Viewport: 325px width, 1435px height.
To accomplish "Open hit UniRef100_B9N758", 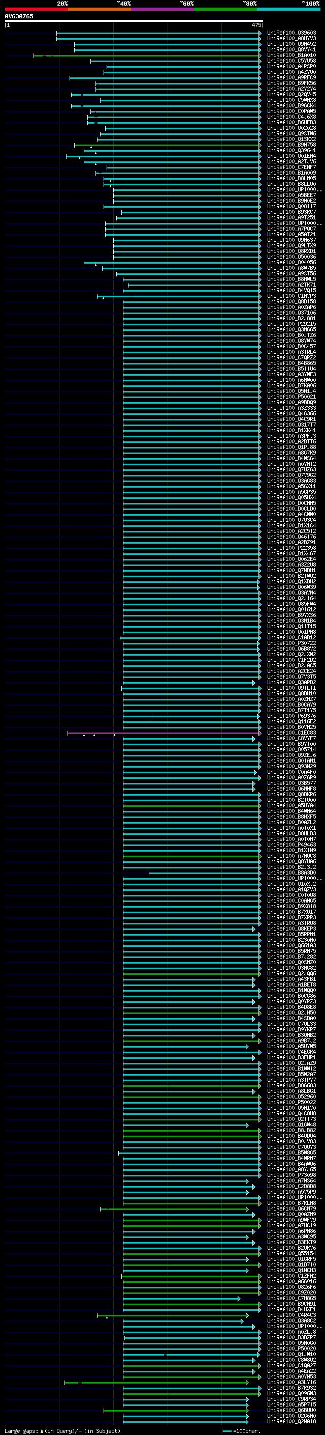I will click(291, 145).
